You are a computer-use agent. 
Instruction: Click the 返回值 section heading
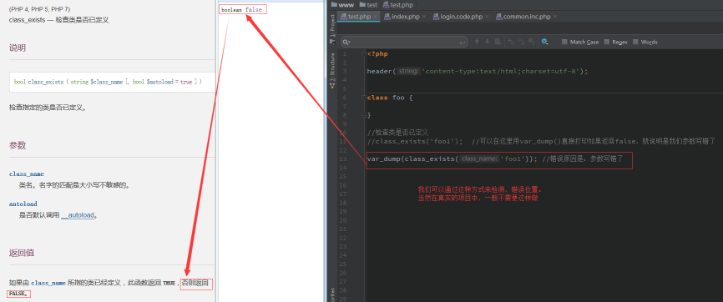22,253
